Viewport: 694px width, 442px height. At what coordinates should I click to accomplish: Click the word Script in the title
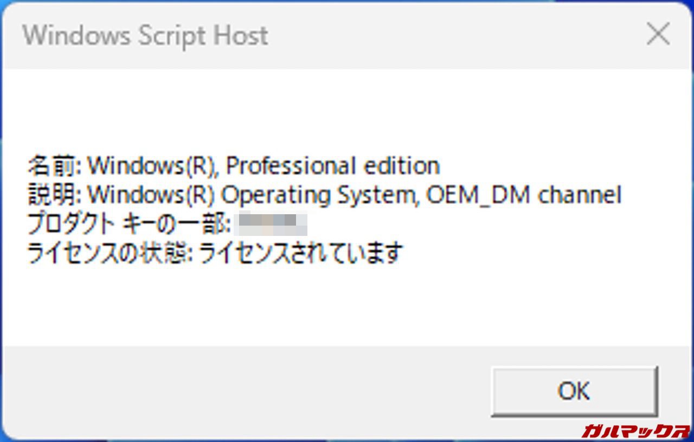click(171, 36)
